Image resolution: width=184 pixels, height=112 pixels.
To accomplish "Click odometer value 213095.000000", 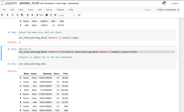I will pyautogui.click(x=45, y=94).
